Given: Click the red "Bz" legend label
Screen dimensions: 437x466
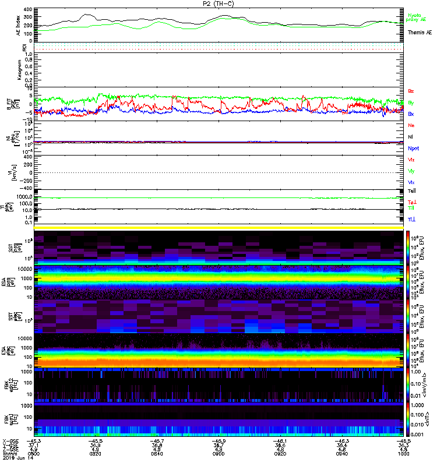Looking at the screenshot, I should tap(411, 91).
